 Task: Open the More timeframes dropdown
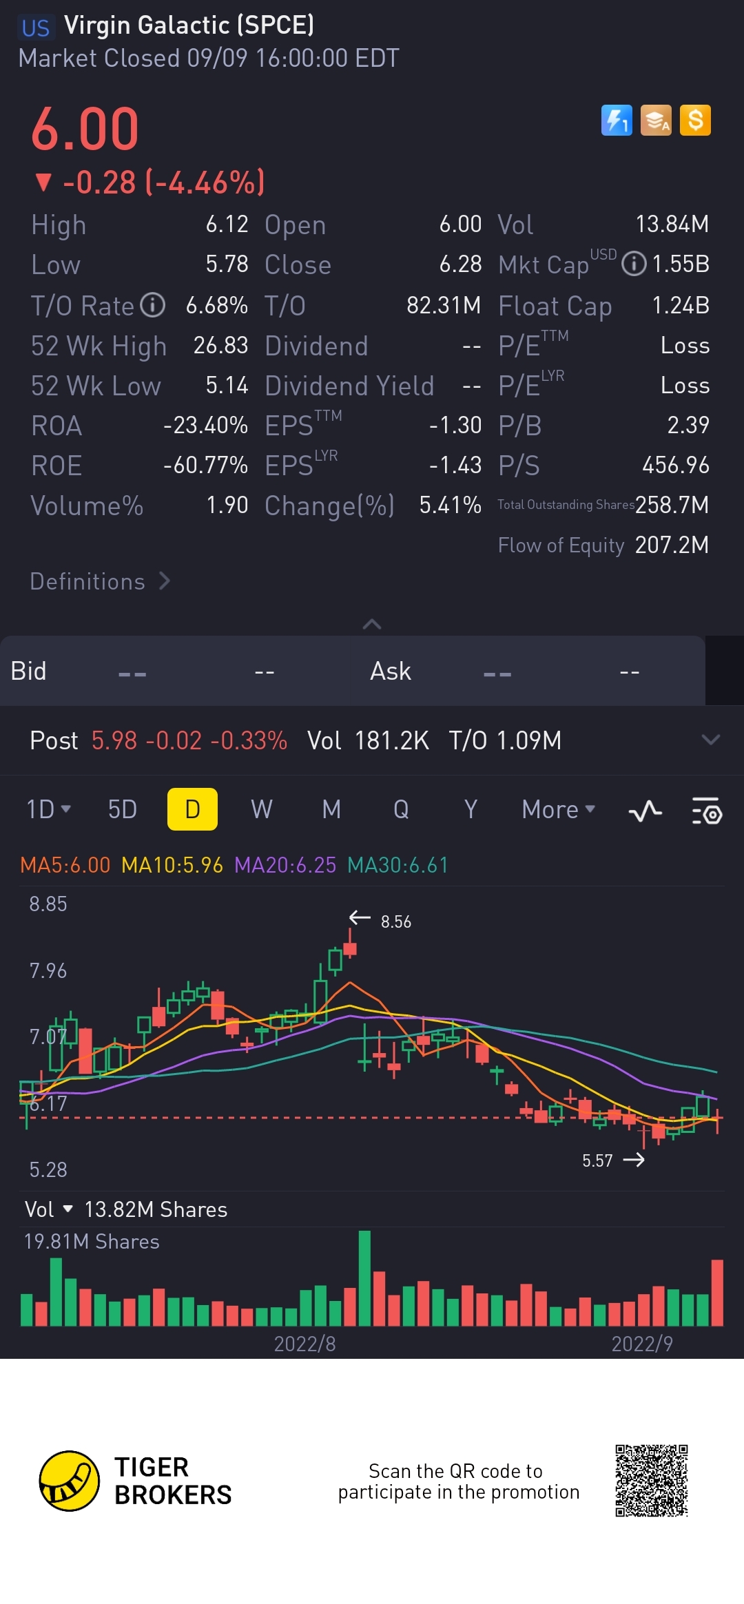pos(559,809)
